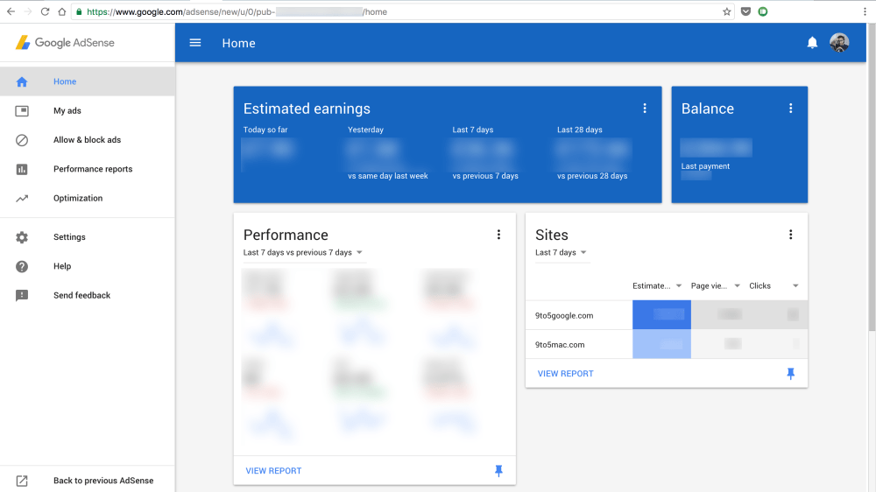Open the hamburger navigation menu
This screenshot has height=492, width=876.
(195, 43)
